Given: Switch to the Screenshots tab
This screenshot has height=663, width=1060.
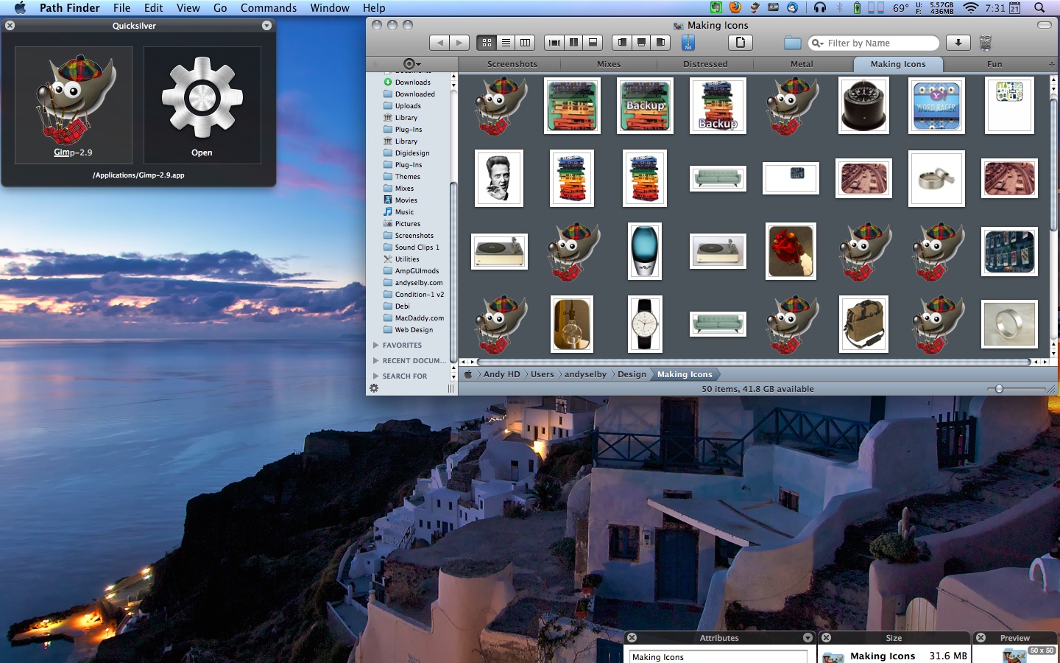Looking at the screenshot, I should pos(512,64).
